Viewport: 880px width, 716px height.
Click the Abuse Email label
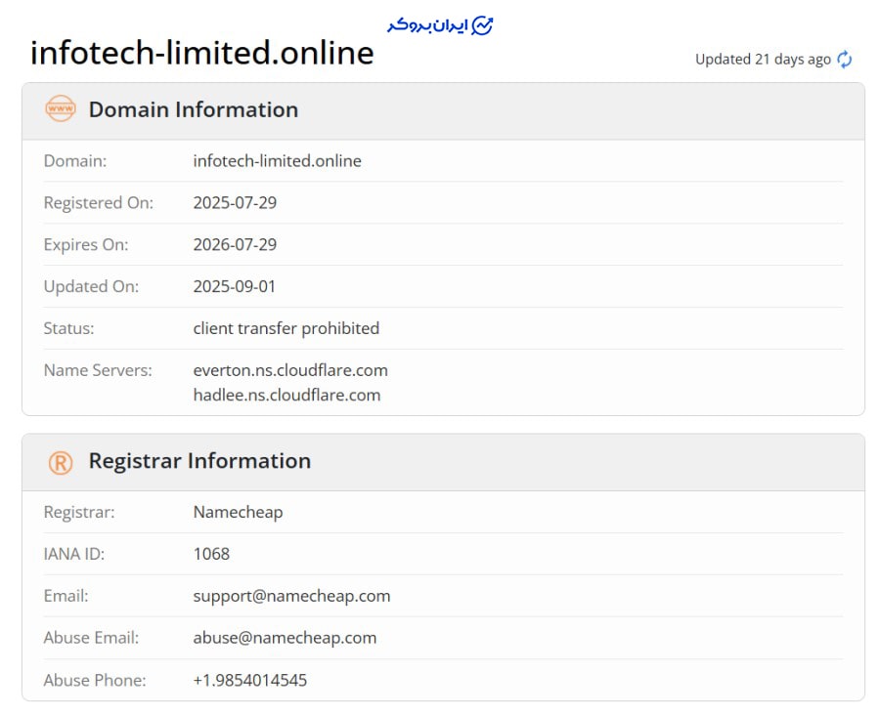point(92,638)
